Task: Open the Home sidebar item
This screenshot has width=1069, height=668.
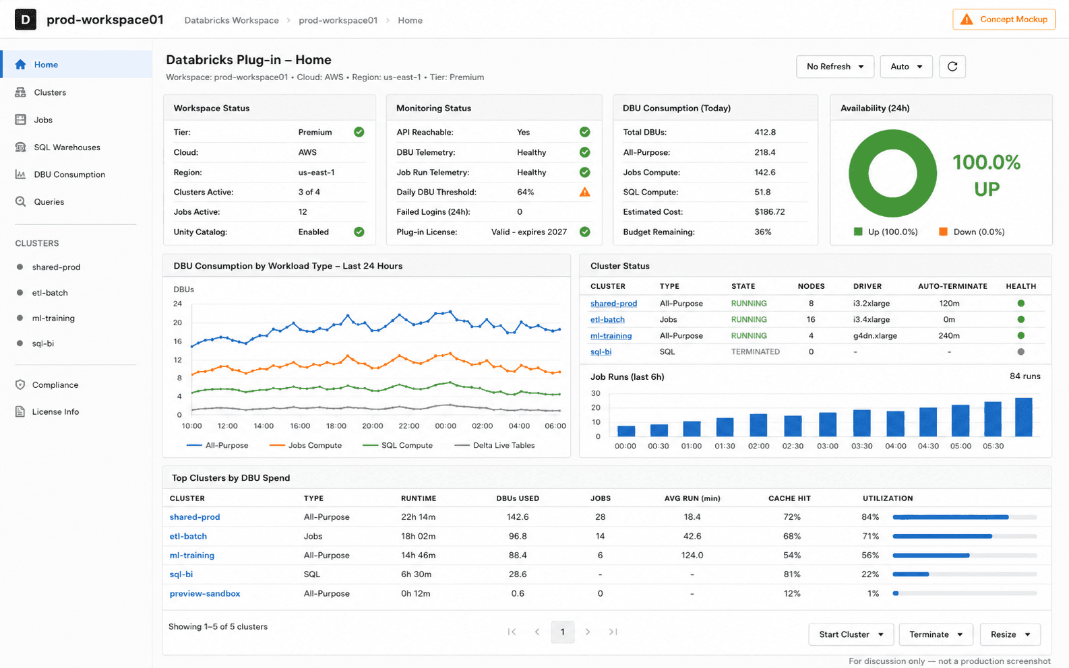Action: point(76,65)
